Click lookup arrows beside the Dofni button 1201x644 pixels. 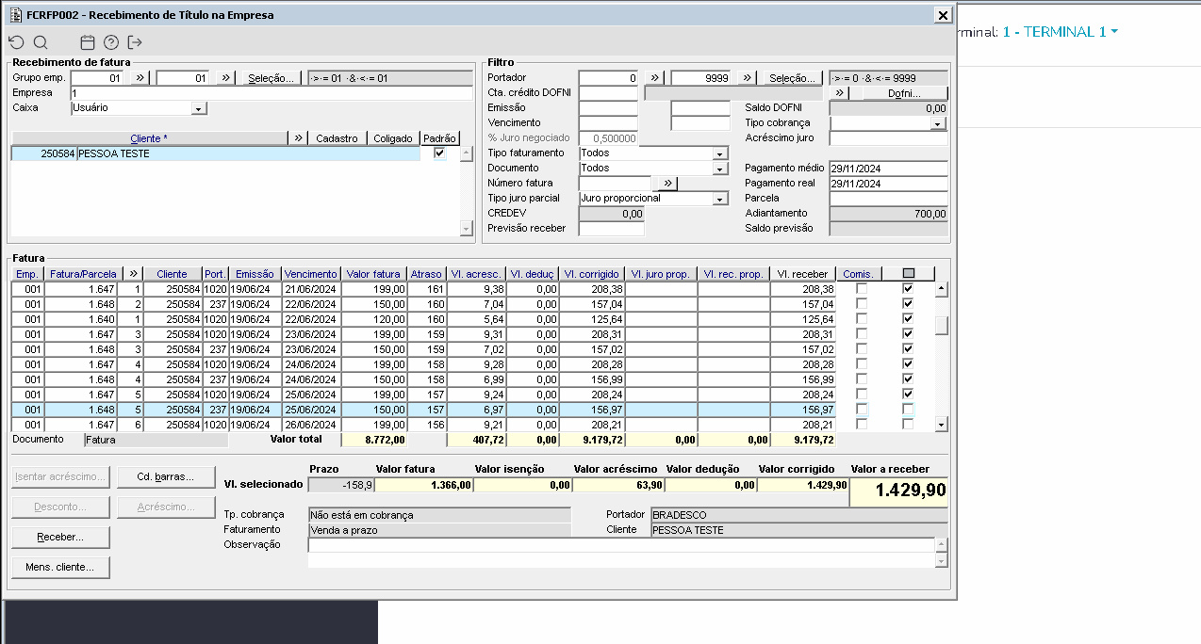click(x=840, y=93)
